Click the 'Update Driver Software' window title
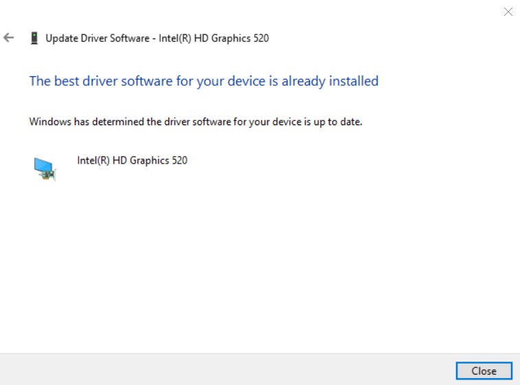 [157, 38]
